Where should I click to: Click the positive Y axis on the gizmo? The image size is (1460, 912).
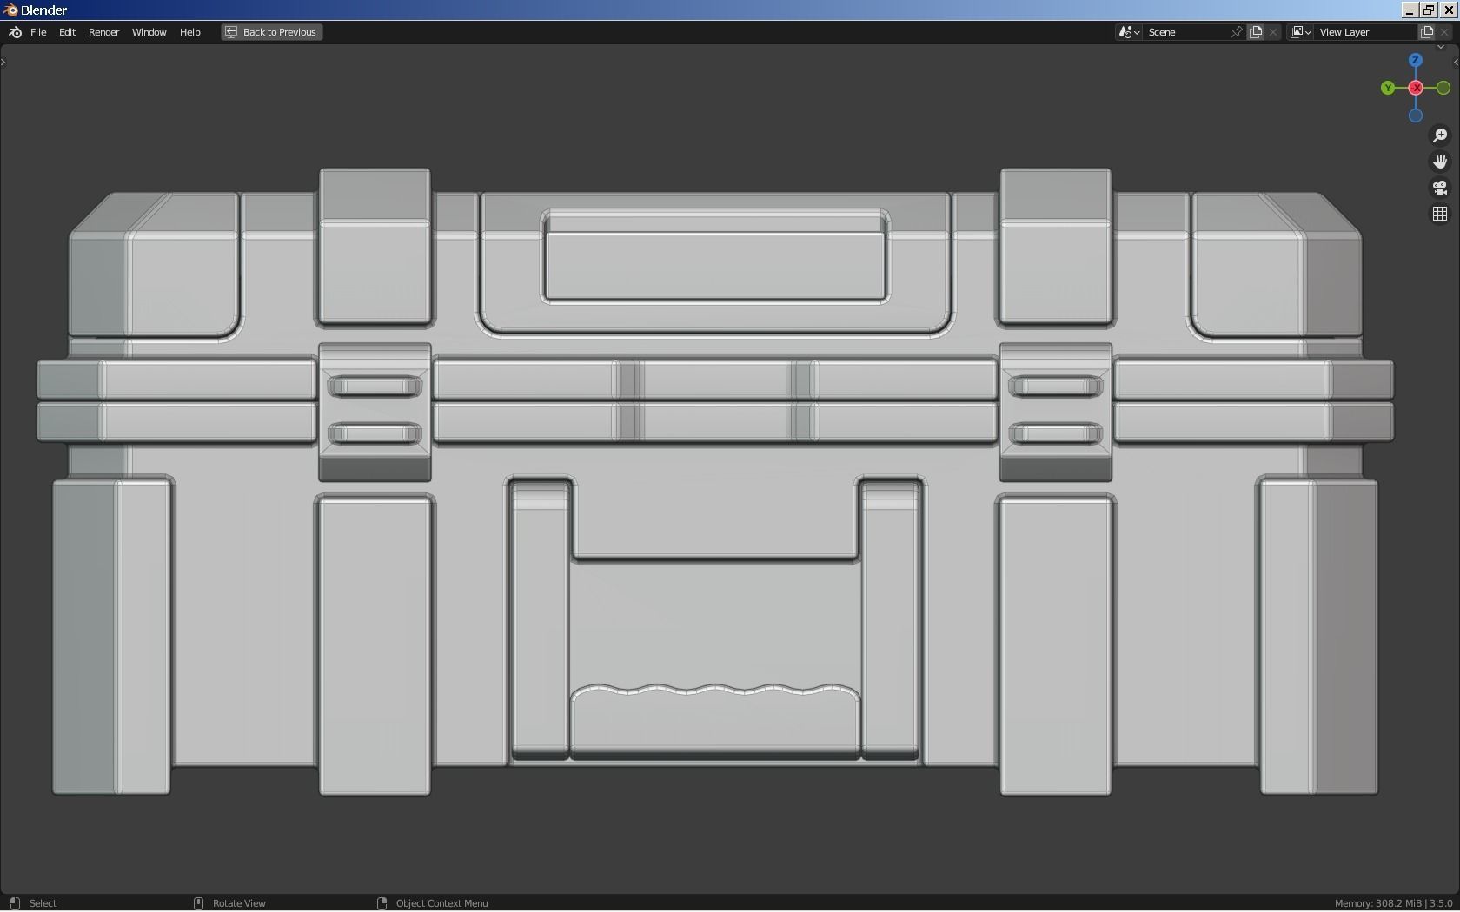[x=1388, y=88]
